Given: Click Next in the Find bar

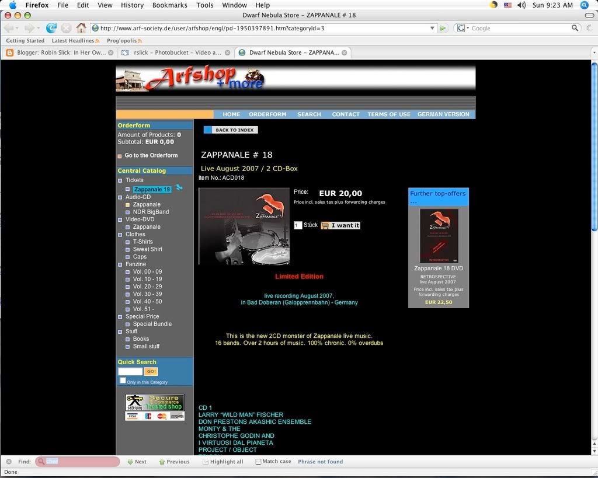Looking at the screenshot, I should [x=137, y=462].
